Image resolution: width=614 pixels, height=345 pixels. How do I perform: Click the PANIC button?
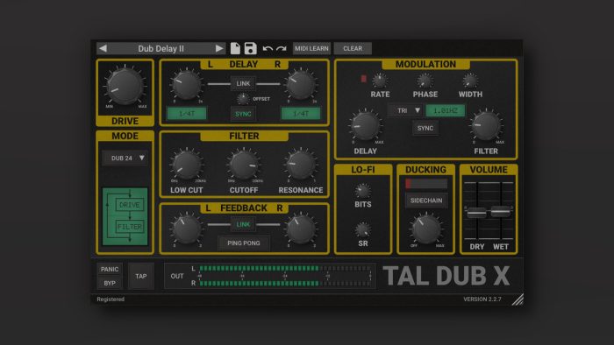[110, 269]
